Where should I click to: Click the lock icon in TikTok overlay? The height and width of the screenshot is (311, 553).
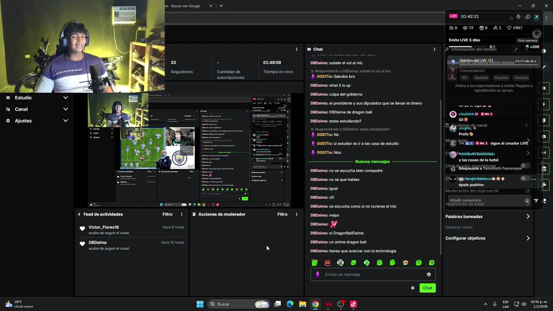[518, 17]
